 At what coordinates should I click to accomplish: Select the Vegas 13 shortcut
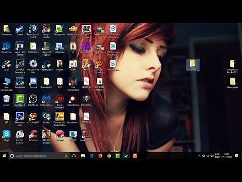point(20,49)
